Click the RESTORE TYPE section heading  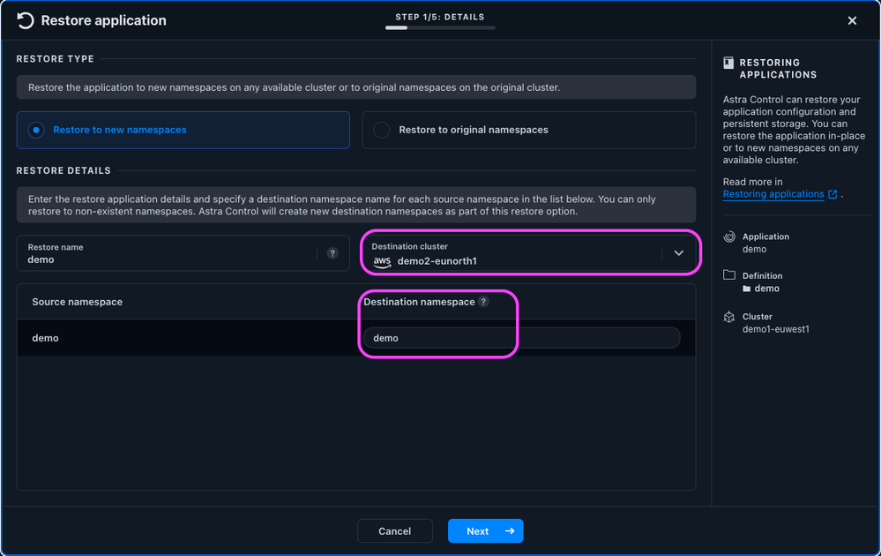click(55, 59)
